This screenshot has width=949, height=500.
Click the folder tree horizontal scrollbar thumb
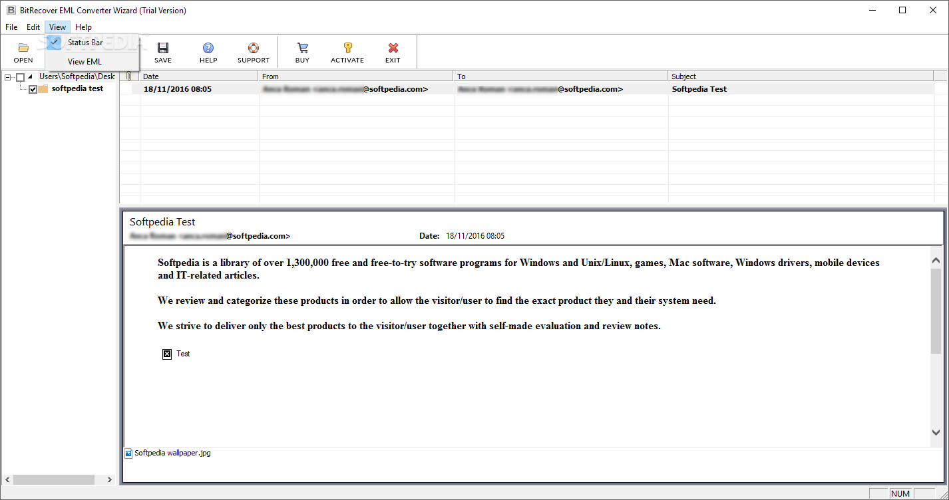pos(53,479)
